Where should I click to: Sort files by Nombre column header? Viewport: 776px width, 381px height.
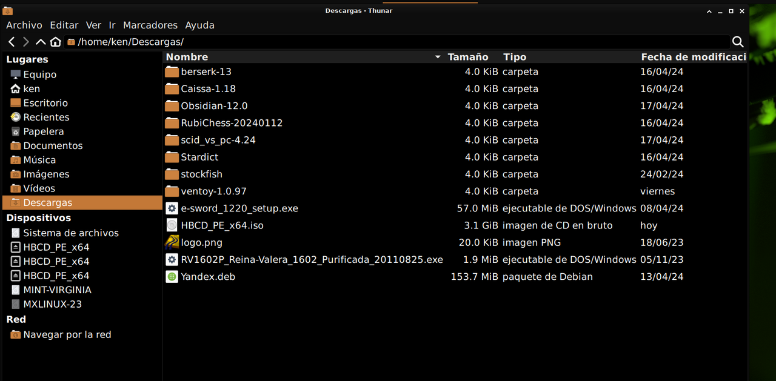(x=304, y=57)
